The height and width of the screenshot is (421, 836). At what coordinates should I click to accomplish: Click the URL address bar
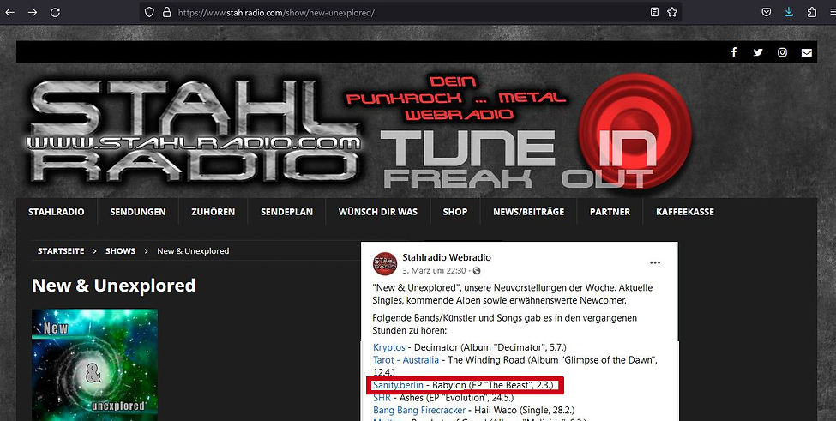(x=411, y=12)
